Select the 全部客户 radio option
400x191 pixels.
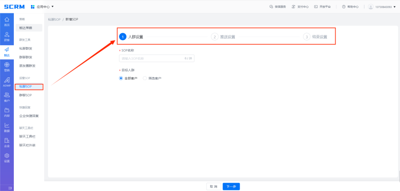[122, 78]
